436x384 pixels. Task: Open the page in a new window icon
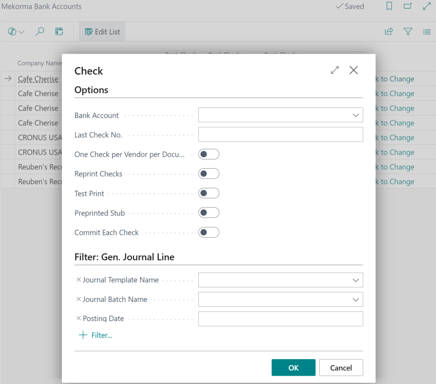pos(408,6)
